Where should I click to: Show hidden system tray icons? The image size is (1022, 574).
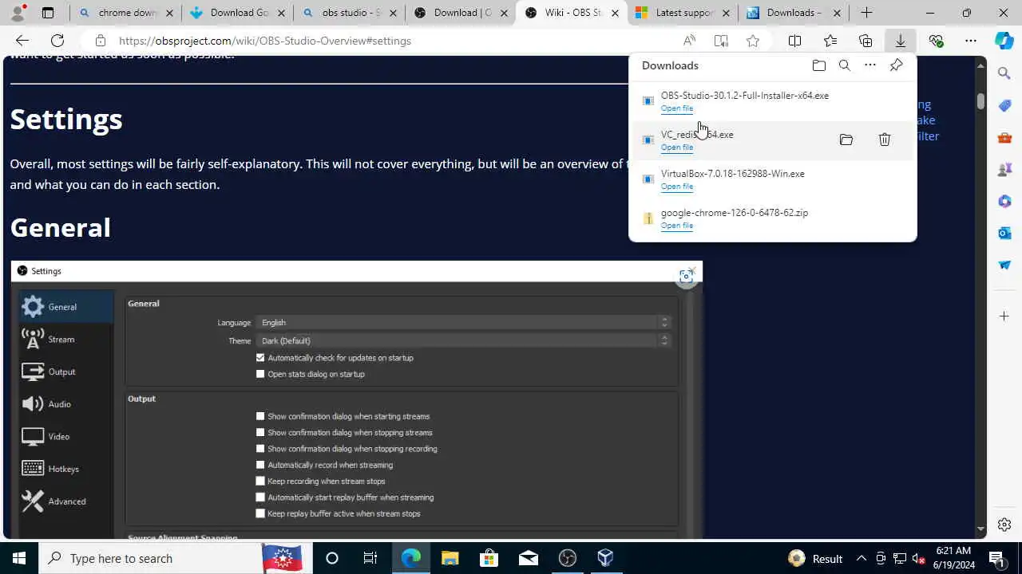[x=861, y=558]
